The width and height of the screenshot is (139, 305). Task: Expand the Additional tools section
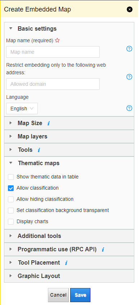(69, 236)
